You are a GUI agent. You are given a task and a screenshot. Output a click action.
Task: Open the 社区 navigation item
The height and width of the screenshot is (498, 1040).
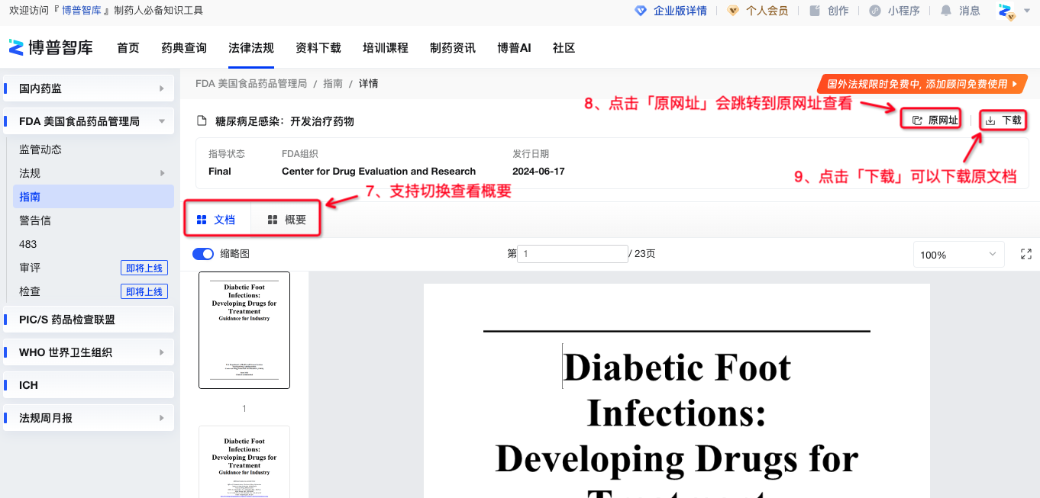(564, 48)
